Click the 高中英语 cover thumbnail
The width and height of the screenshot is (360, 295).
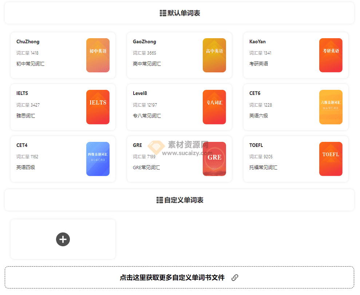[214, 55]
